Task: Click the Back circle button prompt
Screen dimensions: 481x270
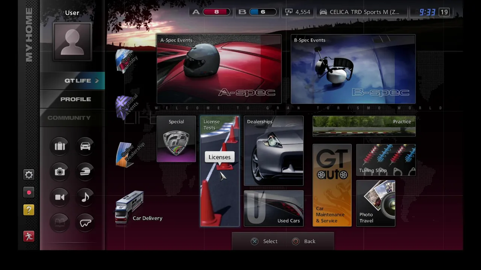Action: [304, 241]
